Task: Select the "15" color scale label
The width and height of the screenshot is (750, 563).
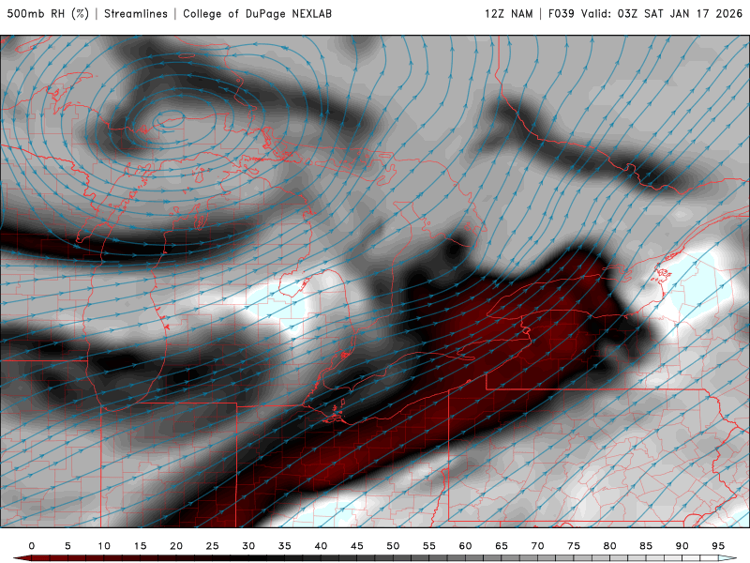Action: click(x=140, y=546)
